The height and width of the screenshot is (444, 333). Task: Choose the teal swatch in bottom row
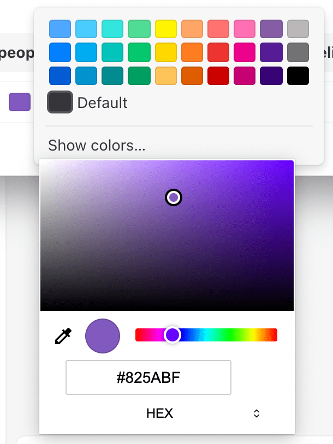pos(112,76)
